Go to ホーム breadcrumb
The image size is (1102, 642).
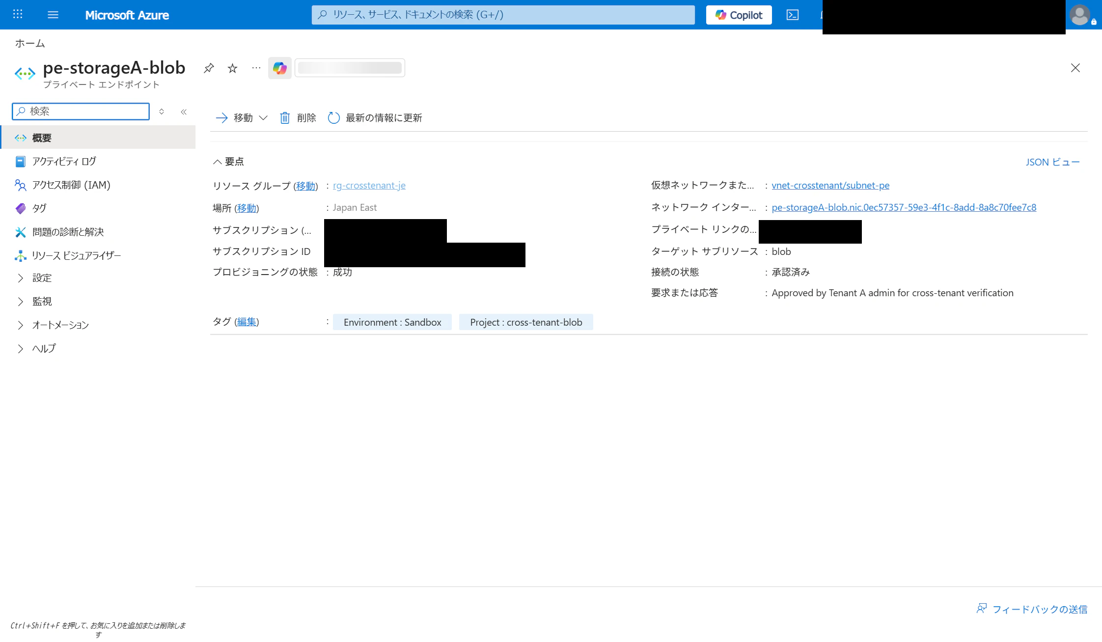pos(30,43)
